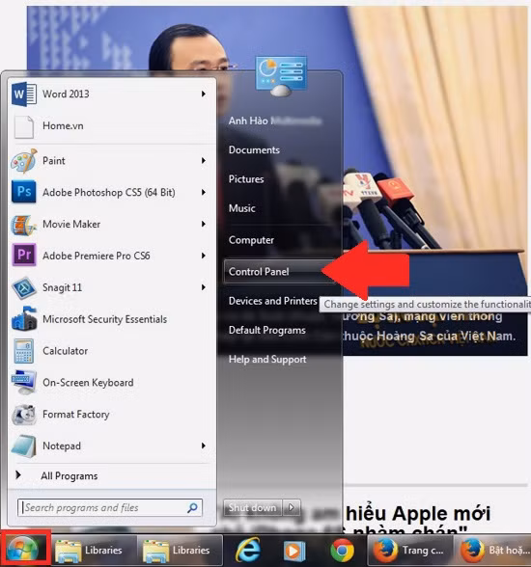Open Windows Media Player from the taskbar
The width and height of the screenshot is (531, 567).
[293, 551]
